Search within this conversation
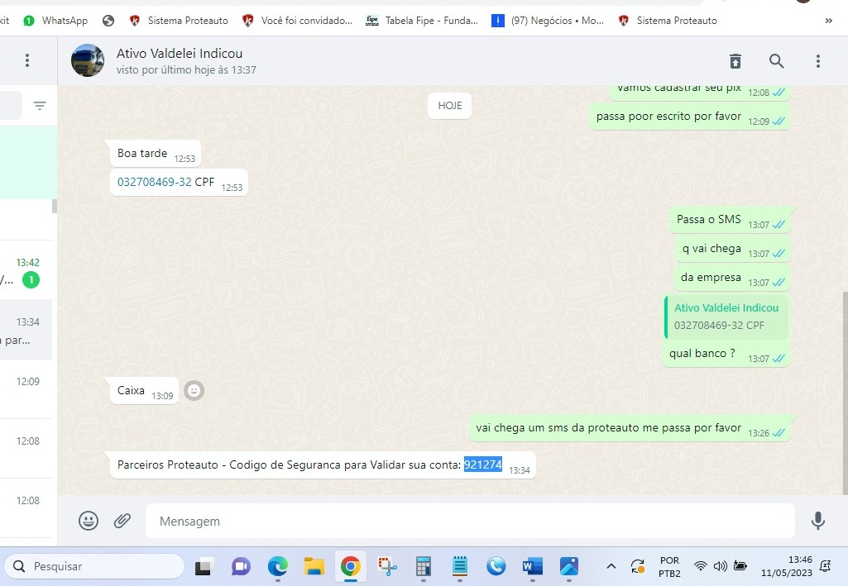848x586 pixels. click(776, 61)
